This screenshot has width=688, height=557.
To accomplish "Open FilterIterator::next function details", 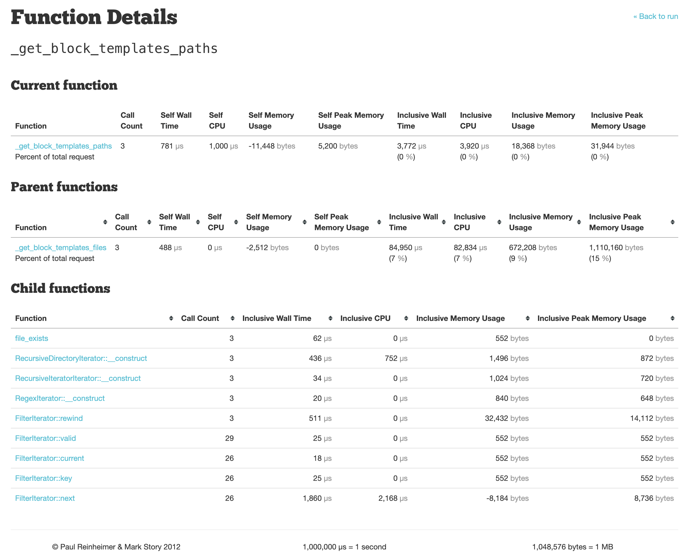I will coord(45,498).
